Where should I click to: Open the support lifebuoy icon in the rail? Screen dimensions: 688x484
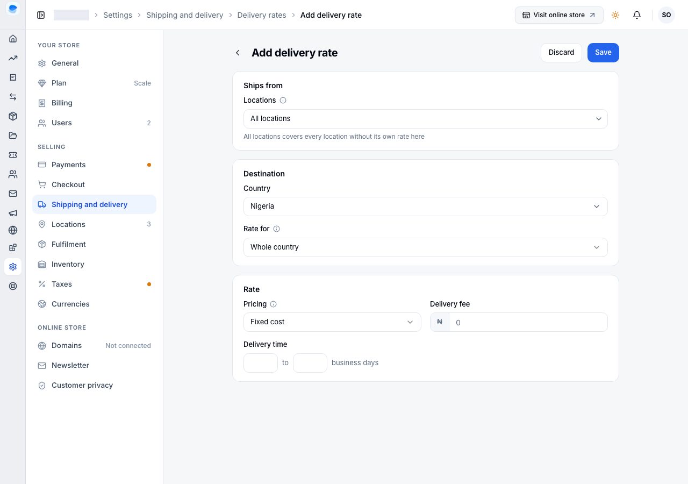[13, 286]
